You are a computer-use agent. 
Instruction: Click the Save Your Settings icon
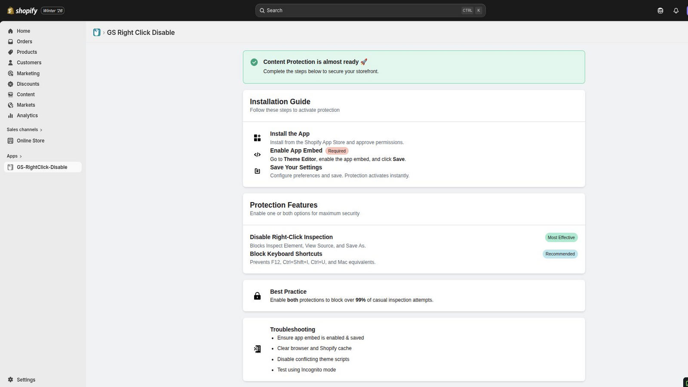(257, 171)
